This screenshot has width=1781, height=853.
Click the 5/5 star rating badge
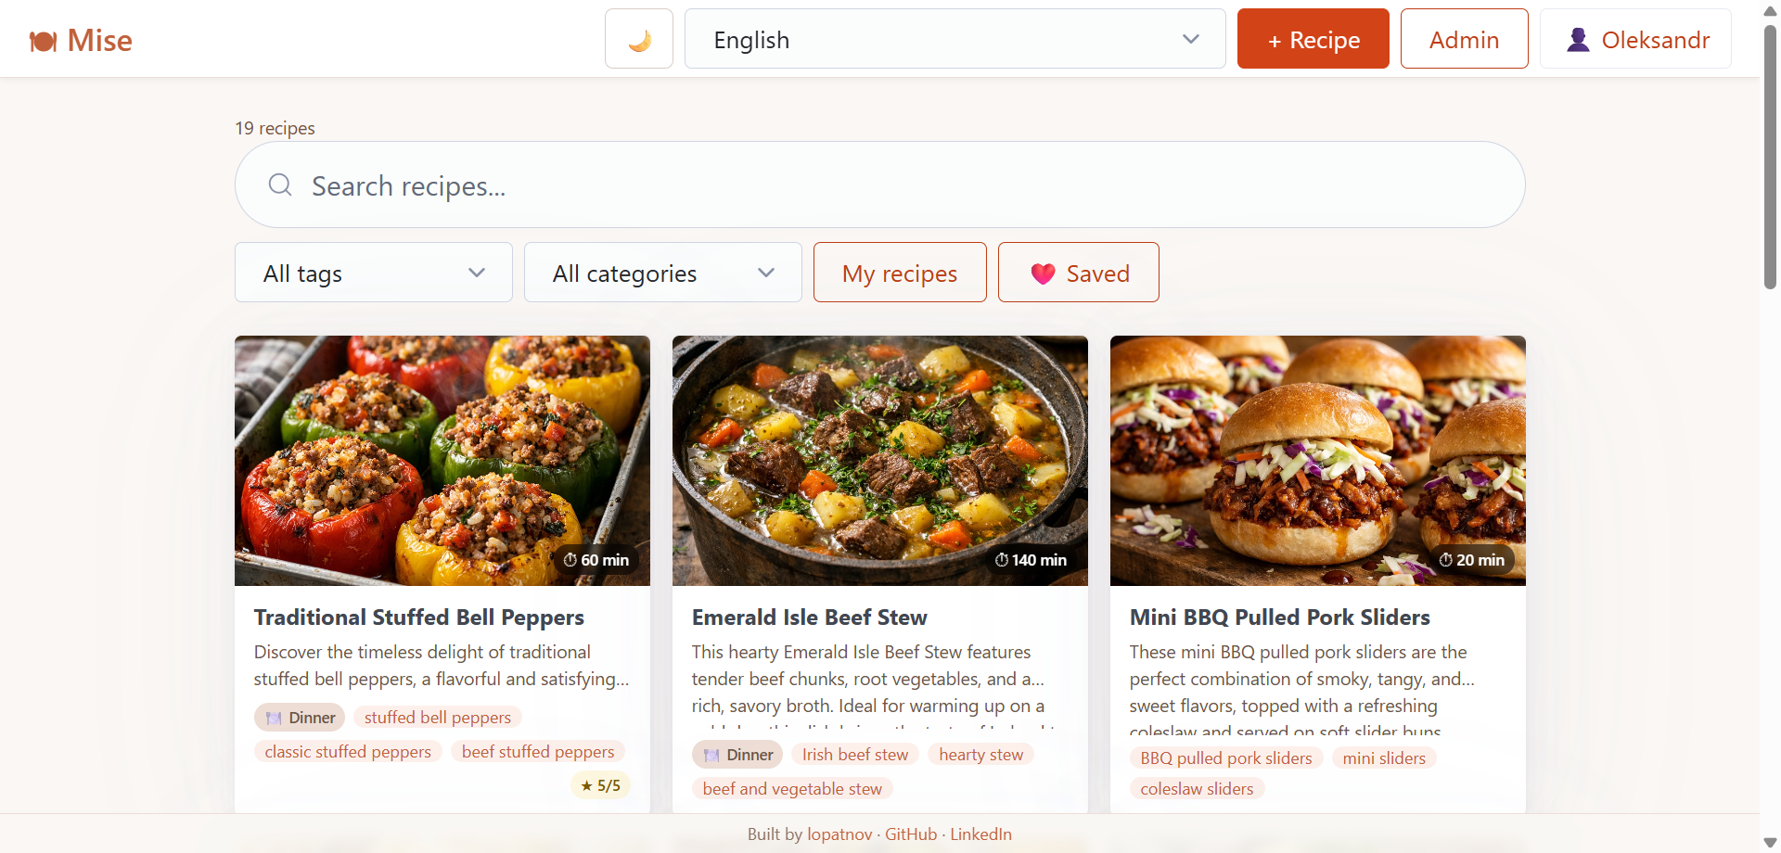tap(600, 785)
